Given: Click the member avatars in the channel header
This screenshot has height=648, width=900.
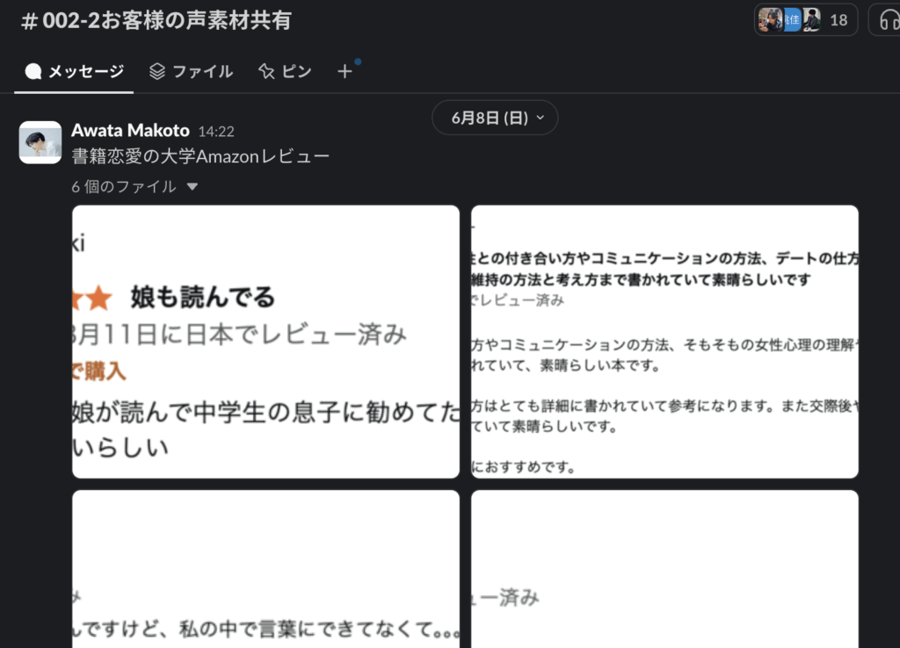Looking at the screenshot, I should coord(789,19).
